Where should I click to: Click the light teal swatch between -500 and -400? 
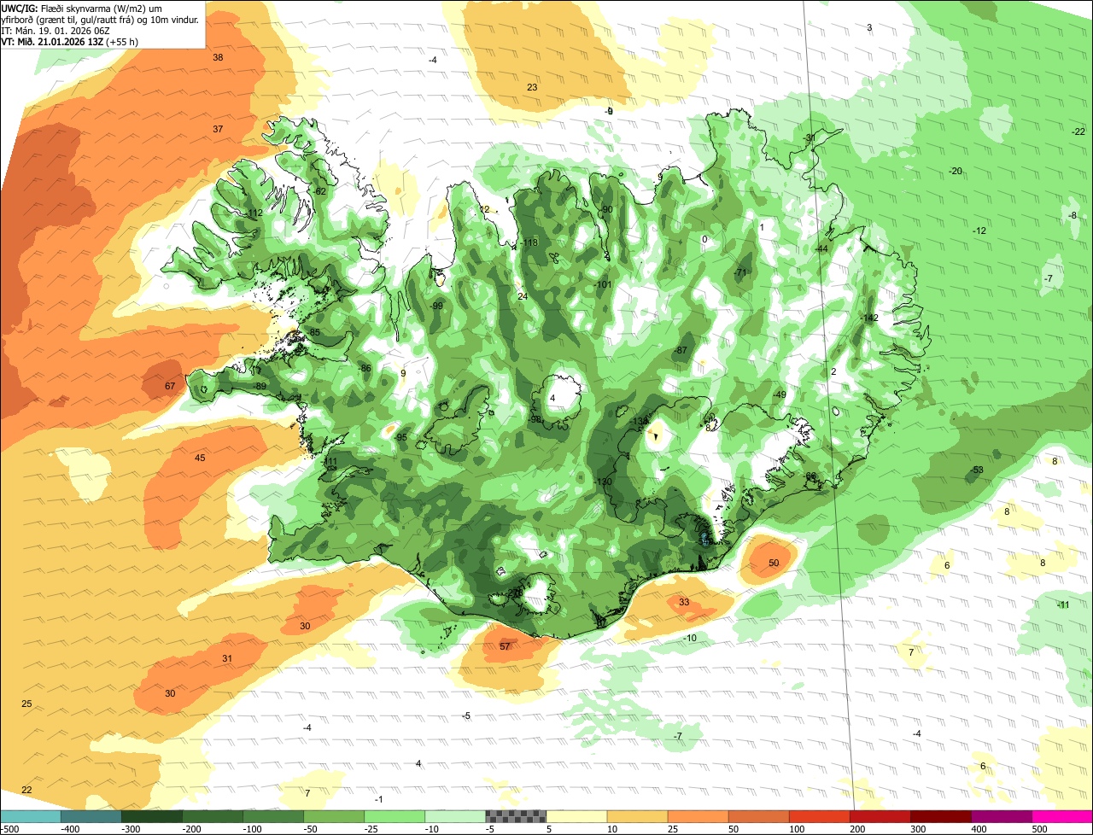(x=31, y=816)
